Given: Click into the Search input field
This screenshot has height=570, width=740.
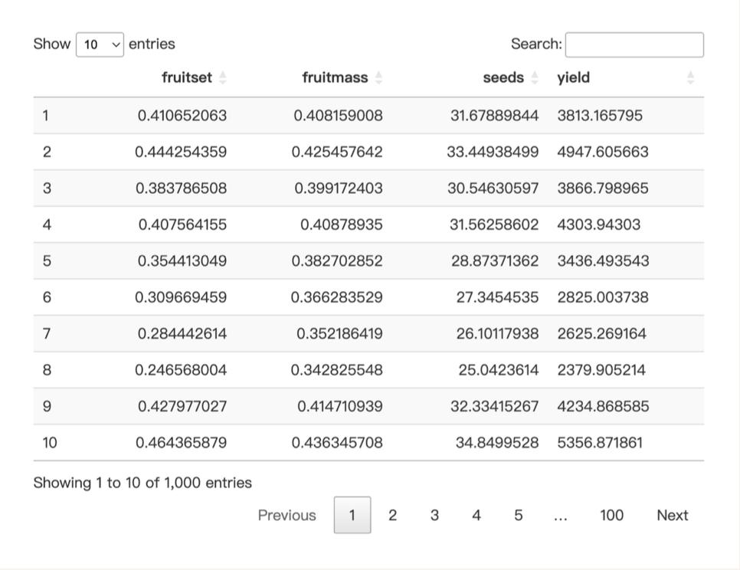Looking at the screenshot, I should [634, 45].
